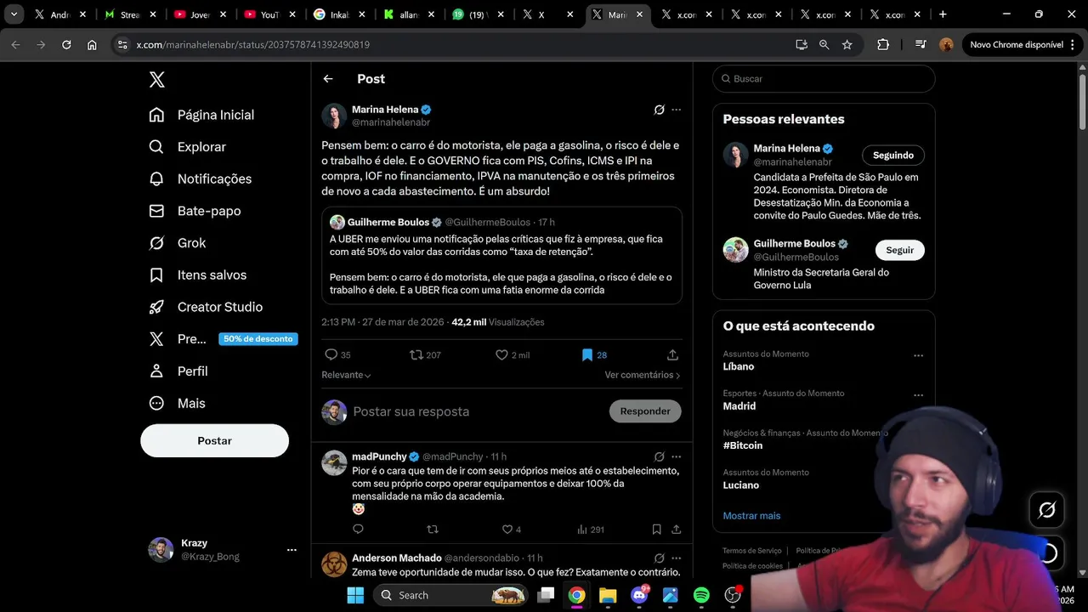
Task: Repost madPunchy's comment
Action: (x=432, y=529)
